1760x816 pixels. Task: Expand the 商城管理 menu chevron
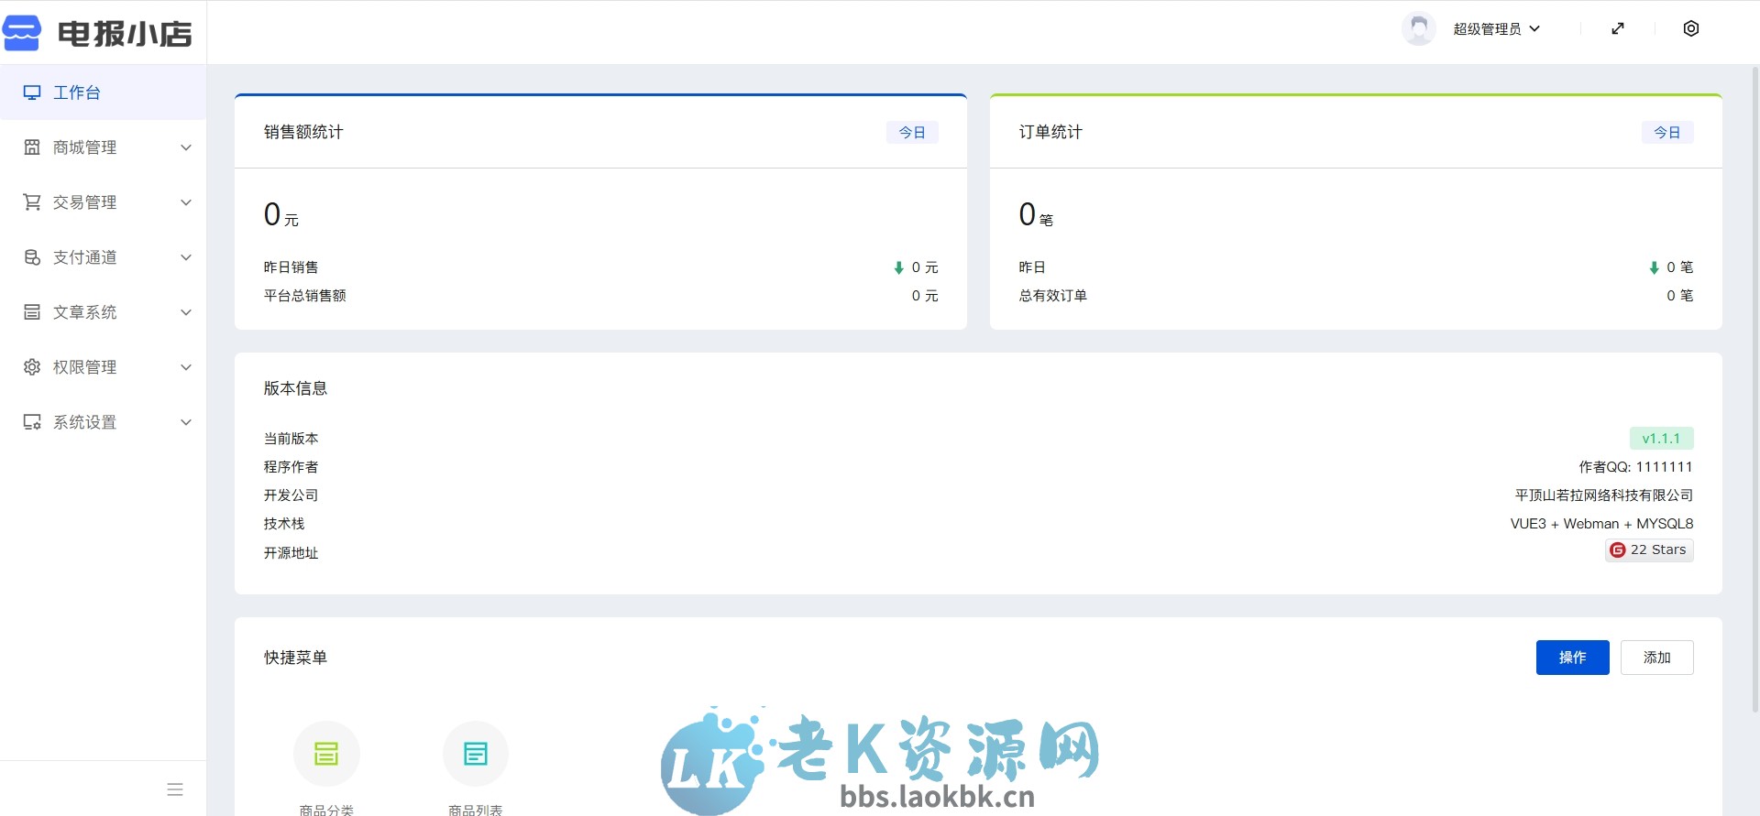click(186, 147)
